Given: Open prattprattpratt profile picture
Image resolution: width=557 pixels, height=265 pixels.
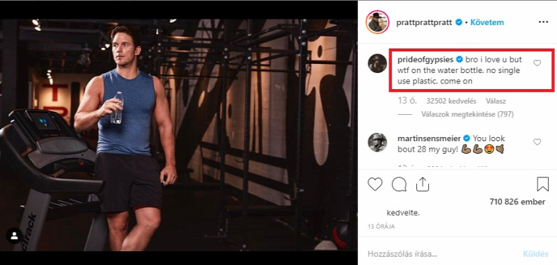Looking at the screenshot, I should point(377,22).
